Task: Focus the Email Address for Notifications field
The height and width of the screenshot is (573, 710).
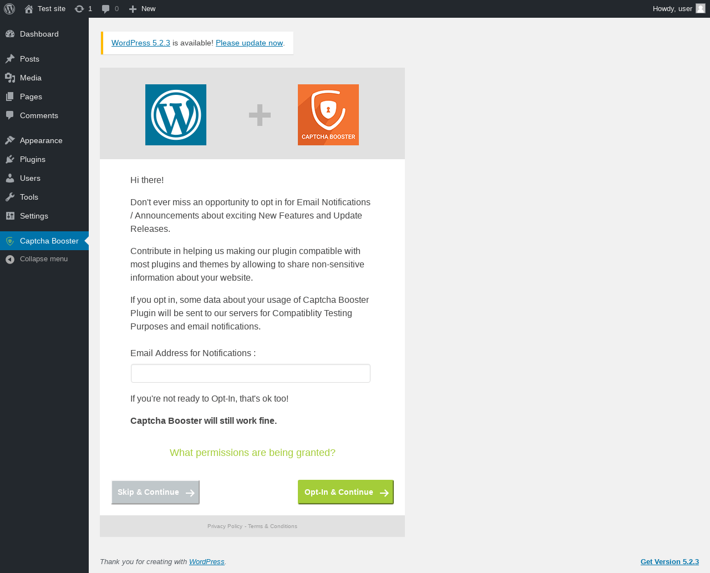Action: point(251,373)
